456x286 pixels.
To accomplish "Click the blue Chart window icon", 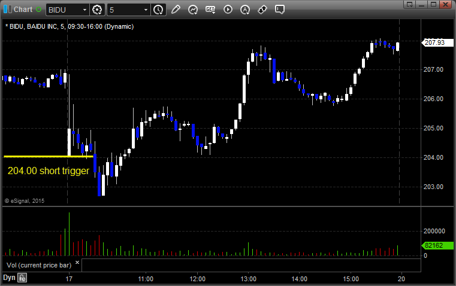I will 8,10.
